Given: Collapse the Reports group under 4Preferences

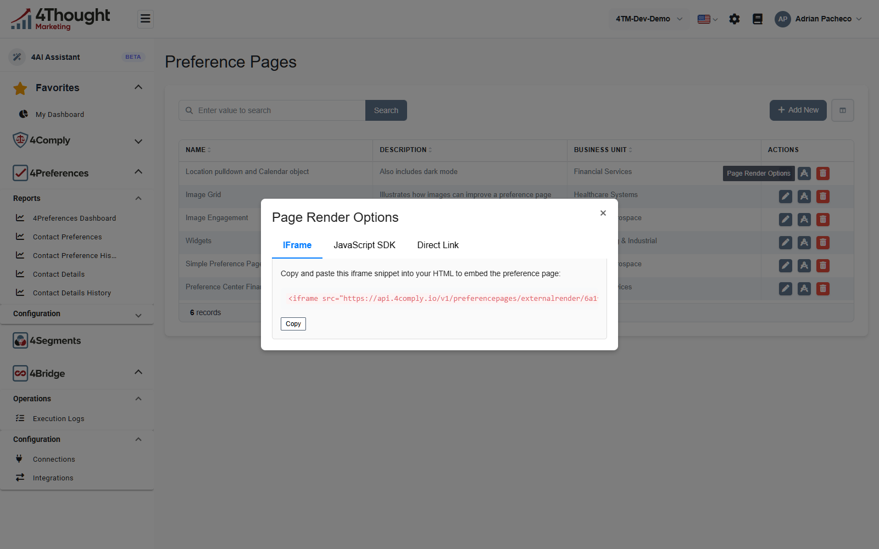Looking at the screenshot, I should (138, 198).
